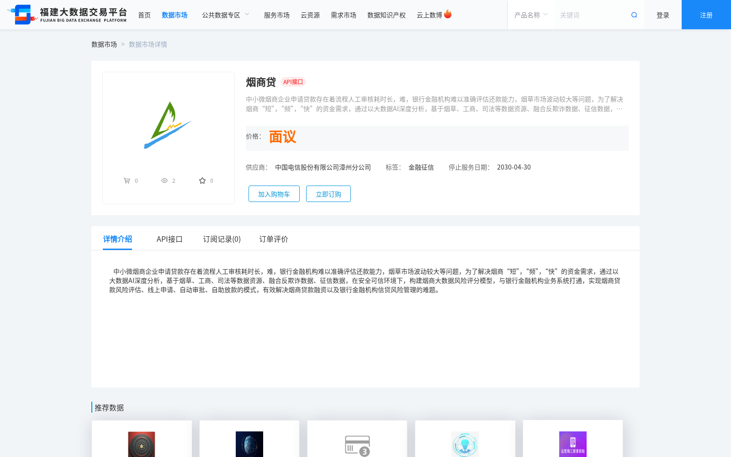Click the shopping cart count icon
Image resolution: width=731 pixels, height=457 pixels.
(x=127, y=181)
